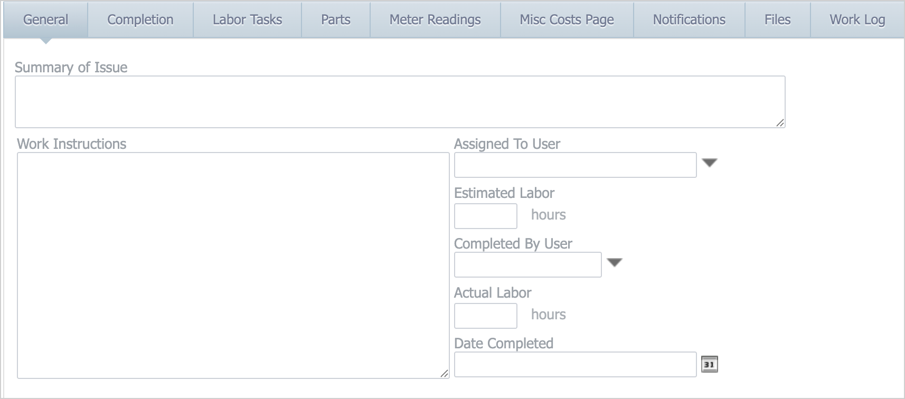905x399 pixels.
Task: Expand the Completed By User dropdown arrow
Action: pos(614,263)
